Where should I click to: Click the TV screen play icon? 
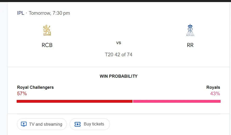tap(24, 124)
